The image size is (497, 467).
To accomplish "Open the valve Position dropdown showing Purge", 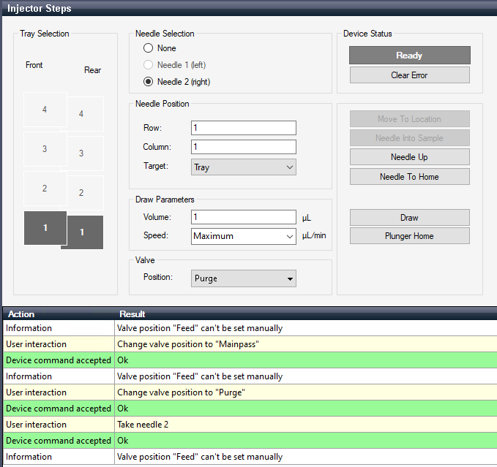I will coord(243,278).
